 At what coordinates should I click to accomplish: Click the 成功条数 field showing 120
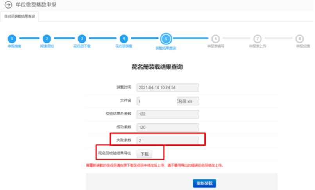click(x=168, y=128)
